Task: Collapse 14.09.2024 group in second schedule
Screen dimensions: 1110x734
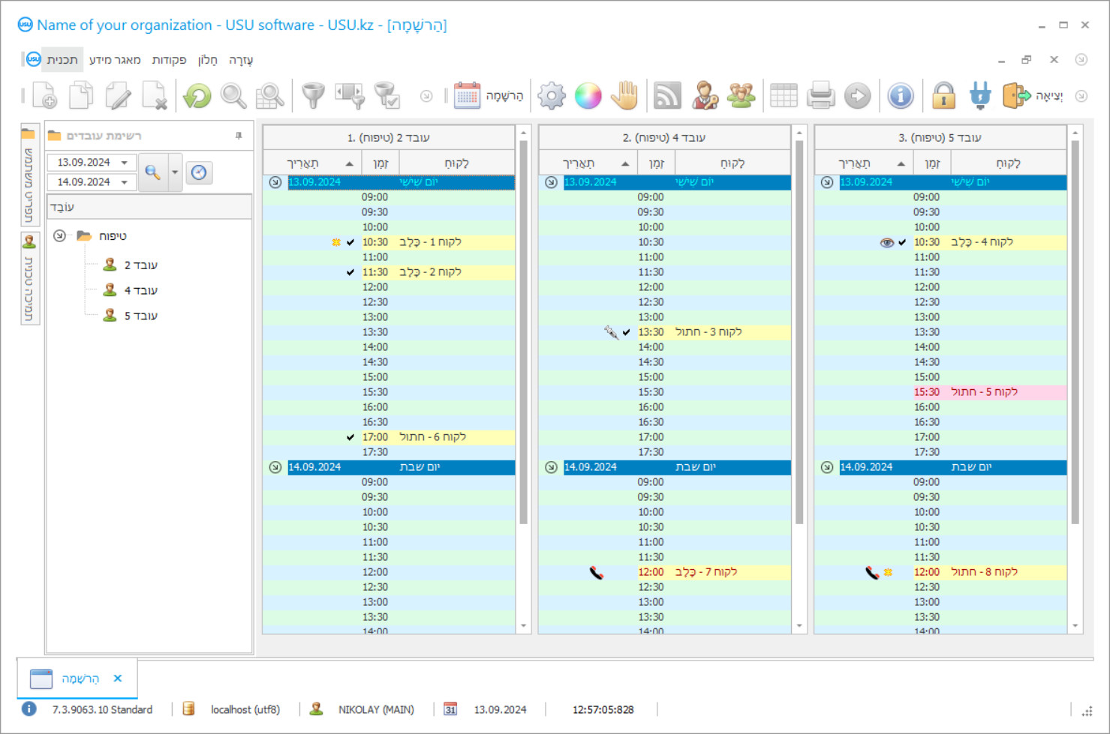Action: pos(551,467)
